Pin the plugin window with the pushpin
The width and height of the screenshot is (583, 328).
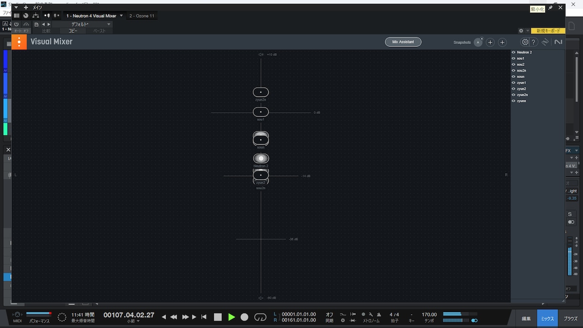pyautogui.click(x=551, y=8)
